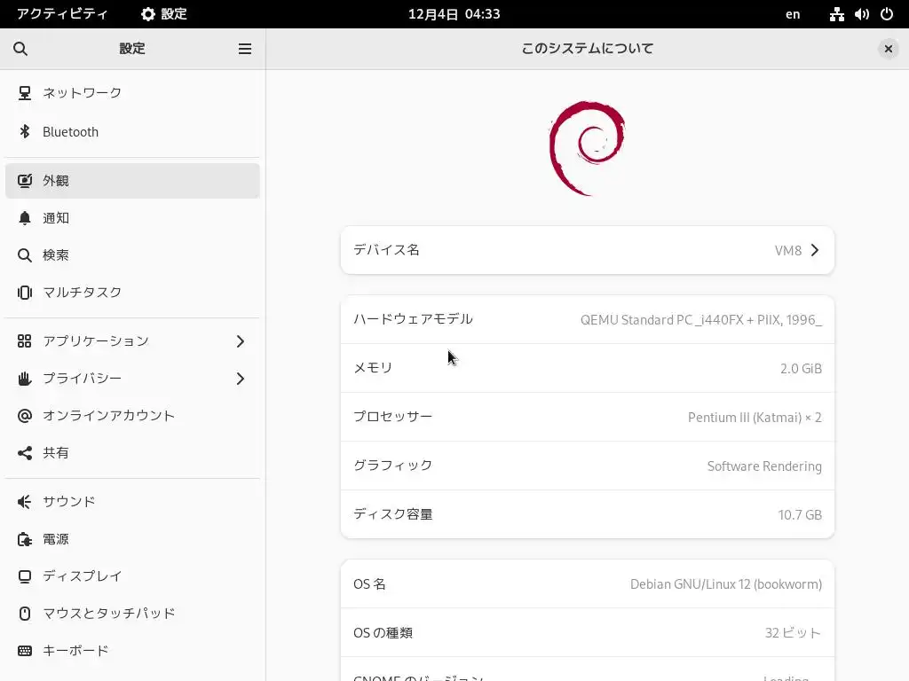This screenshot has height=681, width=909.
Task: Select 電源 in the sidebar
Action: coord(132,539)
